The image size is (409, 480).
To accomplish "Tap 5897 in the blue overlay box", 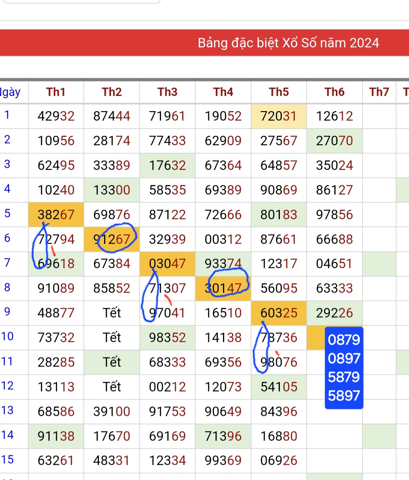I will point(344,396).
